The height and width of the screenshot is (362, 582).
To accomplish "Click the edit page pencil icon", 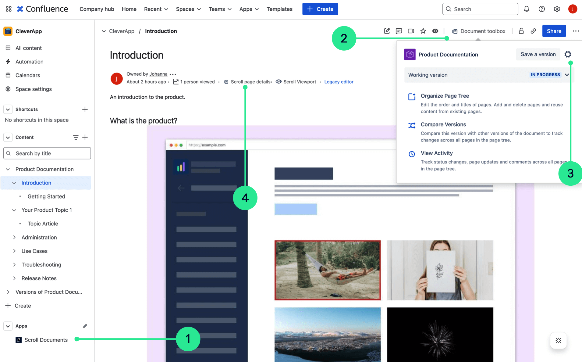I will coord(387,31).
